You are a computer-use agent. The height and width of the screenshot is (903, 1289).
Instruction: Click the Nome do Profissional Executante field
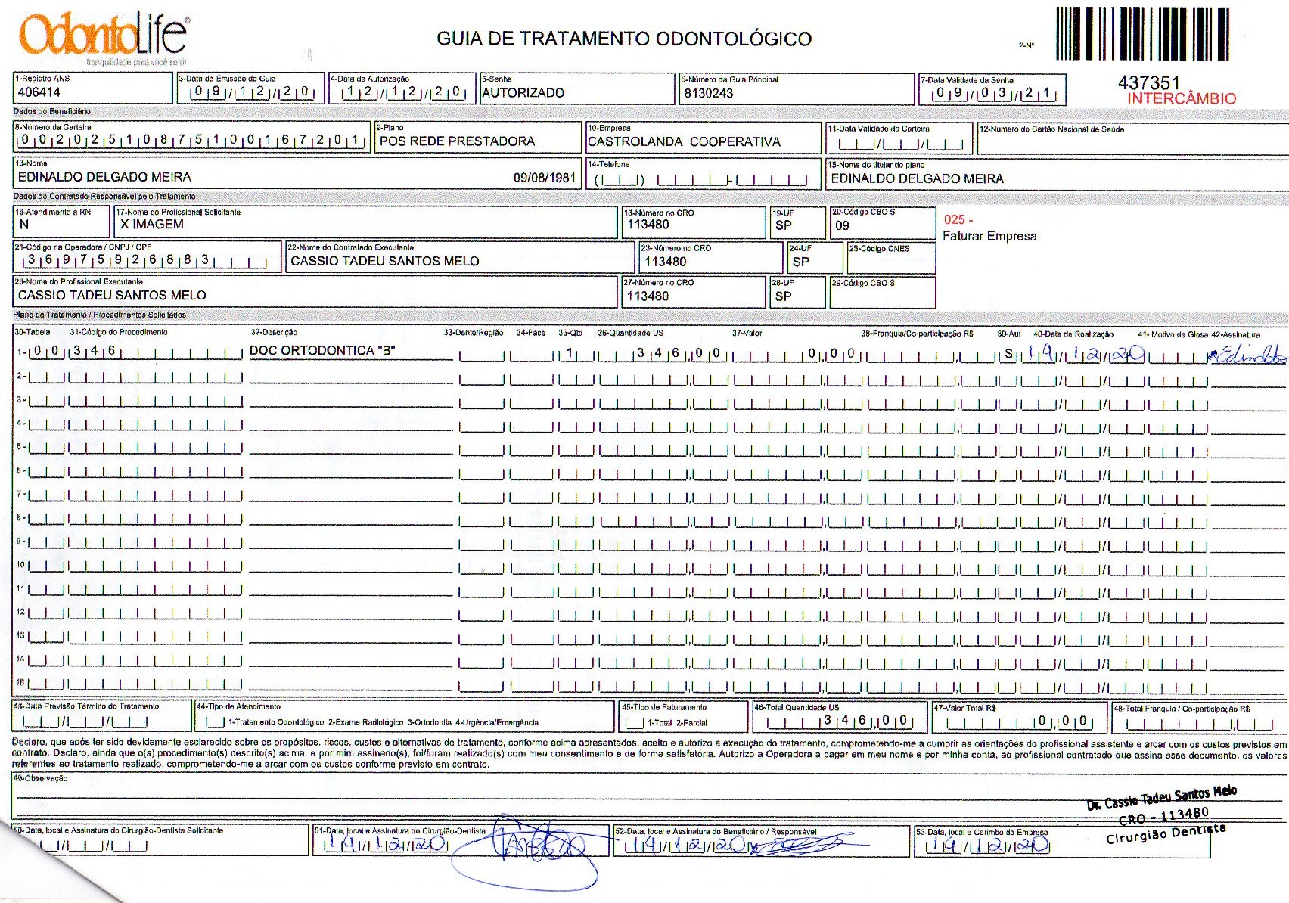coord(315,292)
